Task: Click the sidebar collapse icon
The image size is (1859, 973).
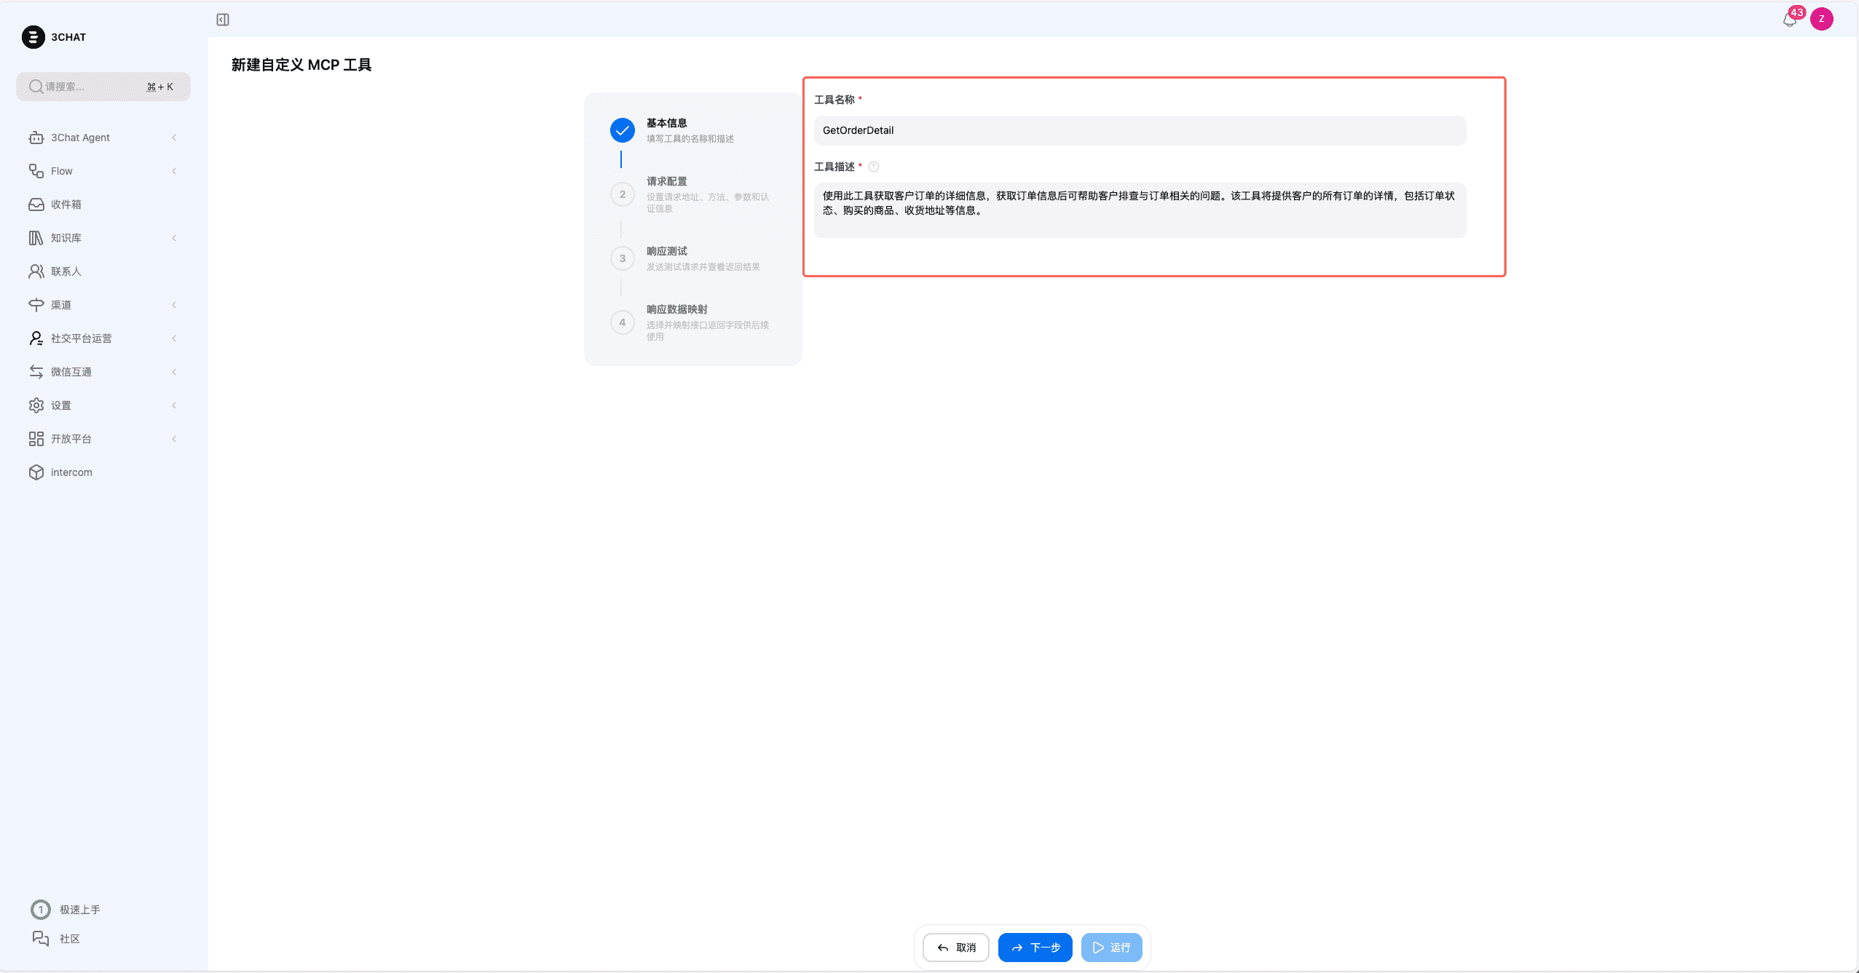Action: tap(223, 20)
